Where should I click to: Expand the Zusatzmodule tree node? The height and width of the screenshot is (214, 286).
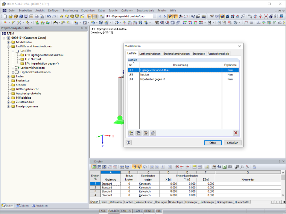(8, 102)
